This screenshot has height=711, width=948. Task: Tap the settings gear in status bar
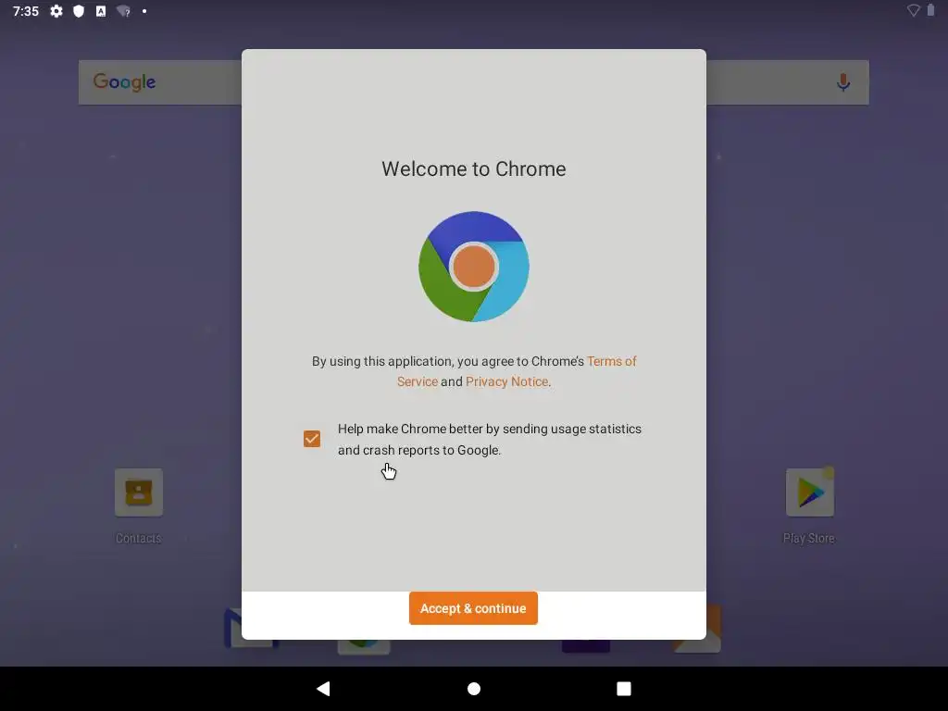click(56, 11)
